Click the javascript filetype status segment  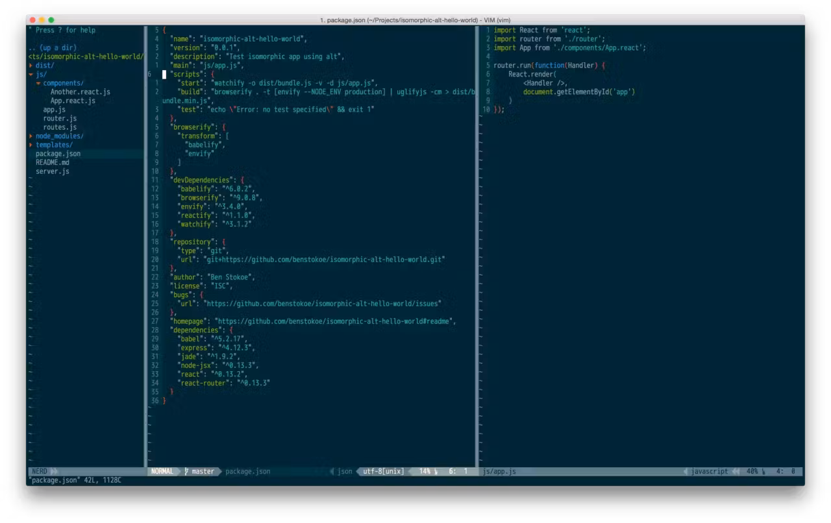pyautogui.click(x=709, y=472)
